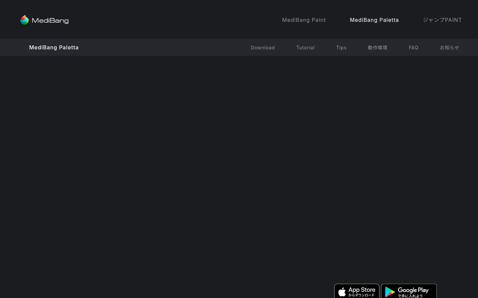Click the MediBang logo
This screenshot has height=298, width=478.
tap(44, 20)
